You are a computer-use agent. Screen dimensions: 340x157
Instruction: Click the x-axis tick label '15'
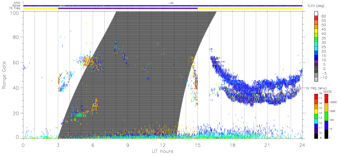(x=197, y=145)
